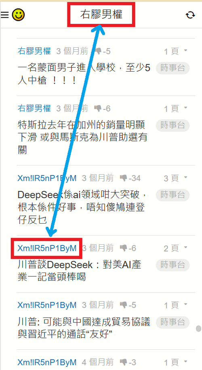Select 時事台 tag on DeepSeek係ai thread
The image size is (202, 370).
(x=173, y=195)
